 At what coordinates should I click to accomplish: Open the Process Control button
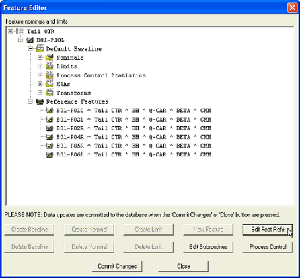pyautogui.click(x=268, y=247)
